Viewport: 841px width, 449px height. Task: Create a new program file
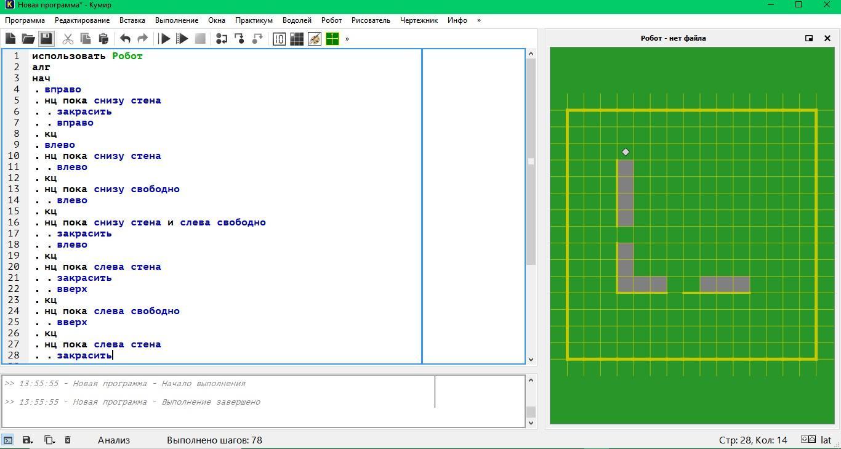pyautogui.click(x=10, y=39)
